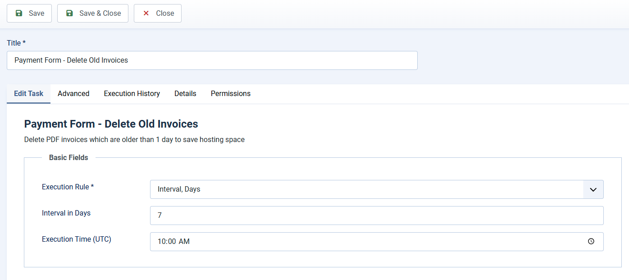This screenshot has height=280, width=629.
Task: Switch to the Details tab
Action: [185, 94]
